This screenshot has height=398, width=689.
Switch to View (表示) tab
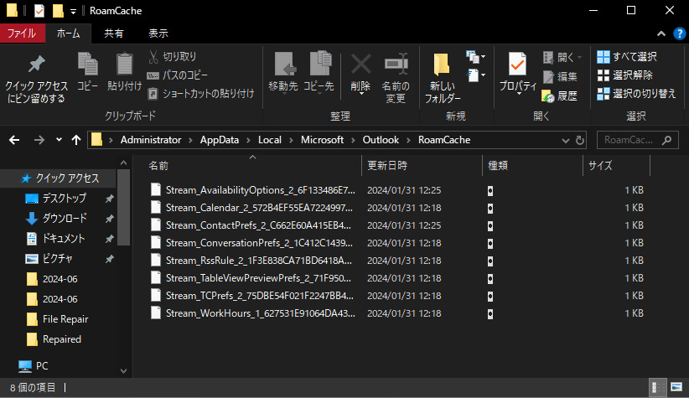[x=158, y=34]
